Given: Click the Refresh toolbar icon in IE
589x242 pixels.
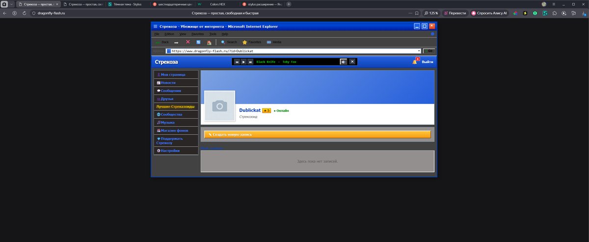Looking at the screenshot, I should point(198,42).
